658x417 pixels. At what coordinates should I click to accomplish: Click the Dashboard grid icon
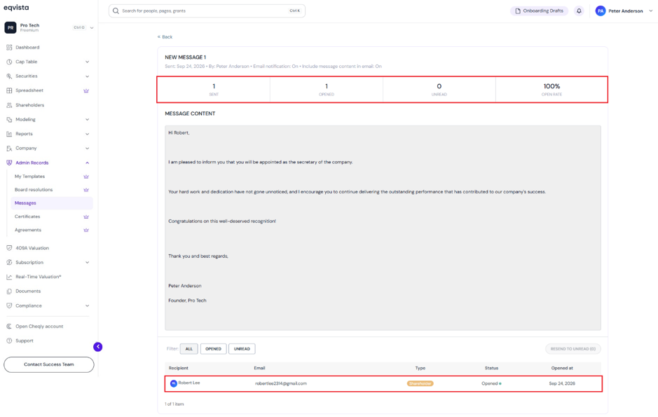9,48
